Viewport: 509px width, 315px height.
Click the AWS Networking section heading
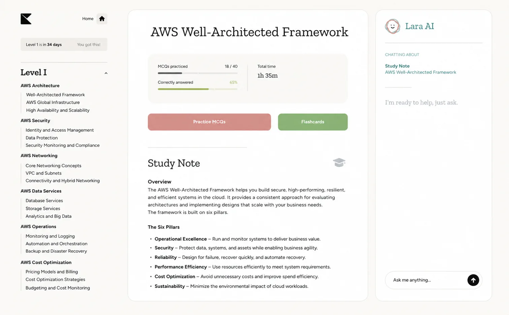coord(39,156)
